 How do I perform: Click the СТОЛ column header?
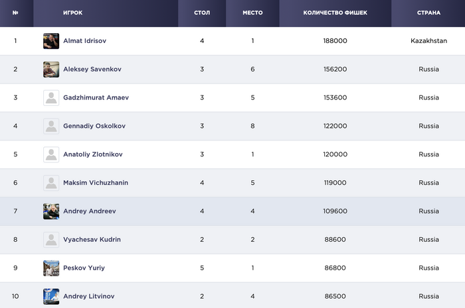point(202,13)
